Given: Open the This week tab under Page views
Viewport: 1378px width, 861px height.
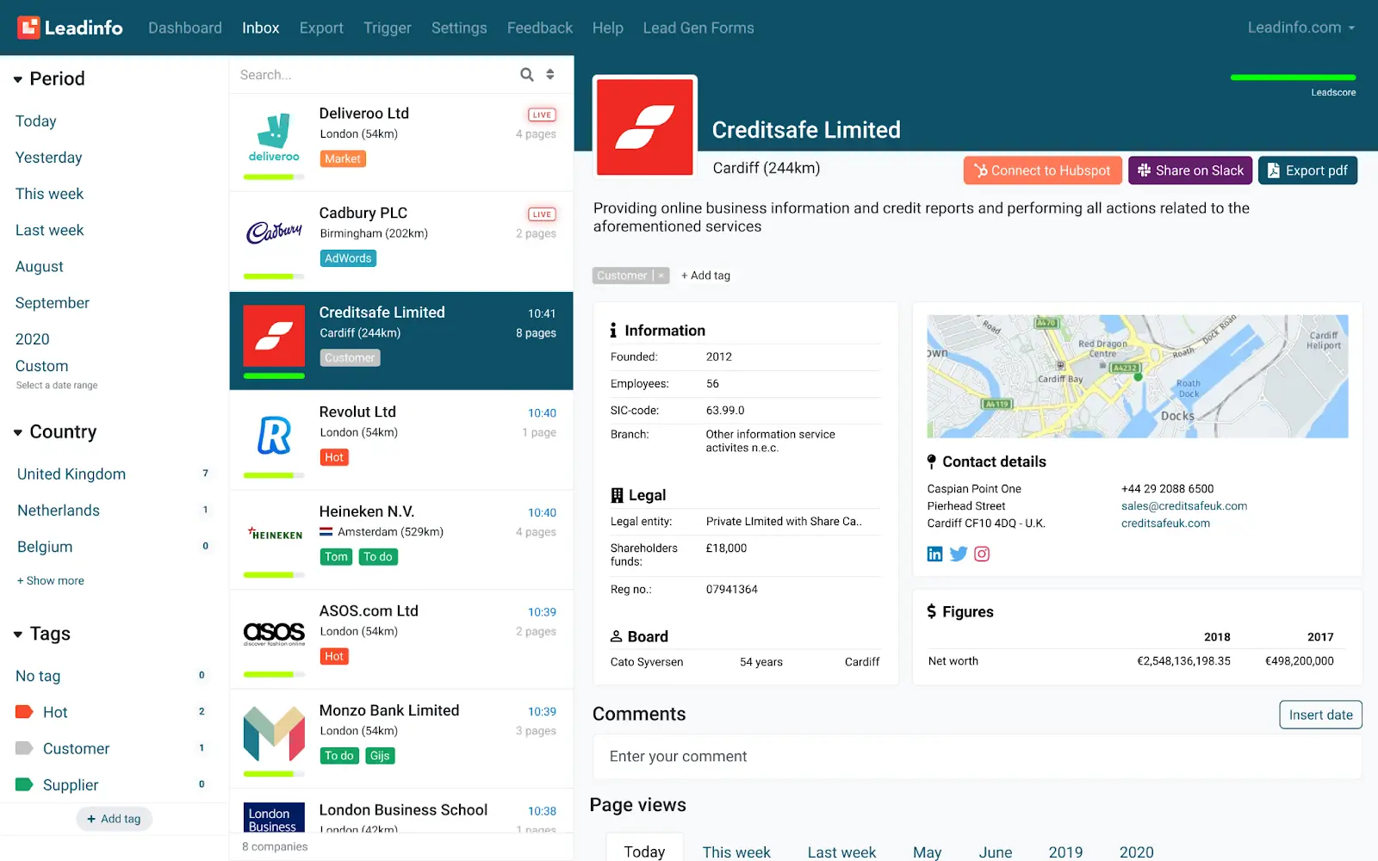Looking at the screenshot, I should point(736,851).
